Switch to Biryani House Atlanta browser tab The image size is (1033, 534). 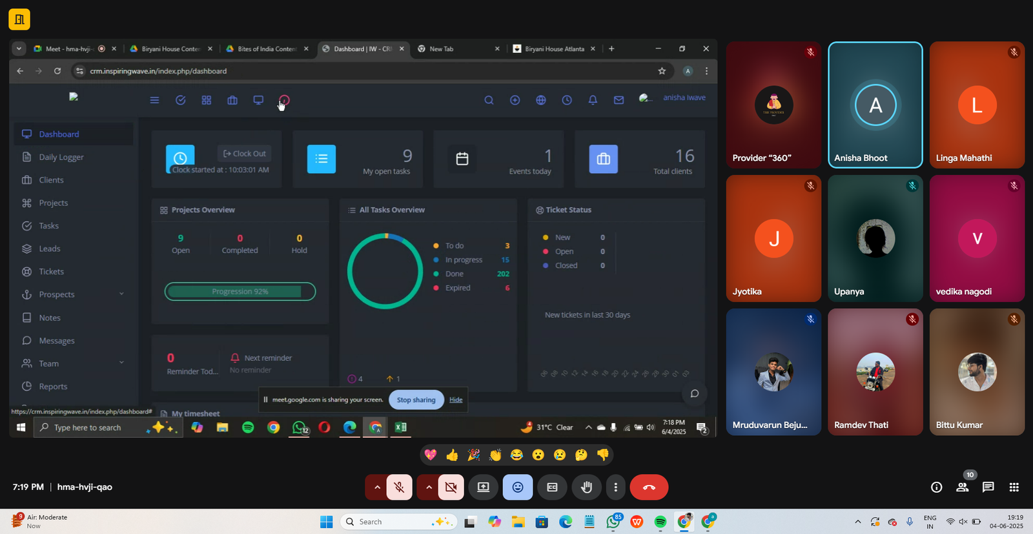click(x=554, y=48)
